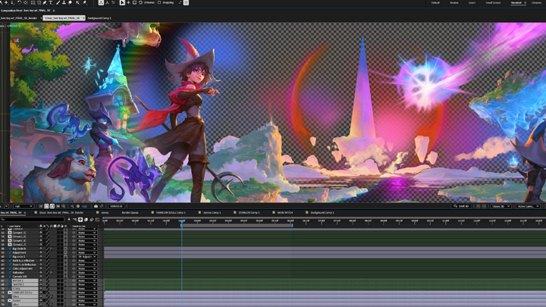Select the Type tool

(x=51, y=2)
